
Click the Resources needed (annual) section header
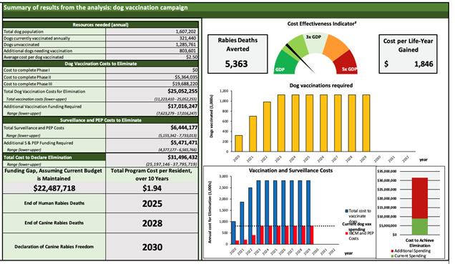click(100, 24)
